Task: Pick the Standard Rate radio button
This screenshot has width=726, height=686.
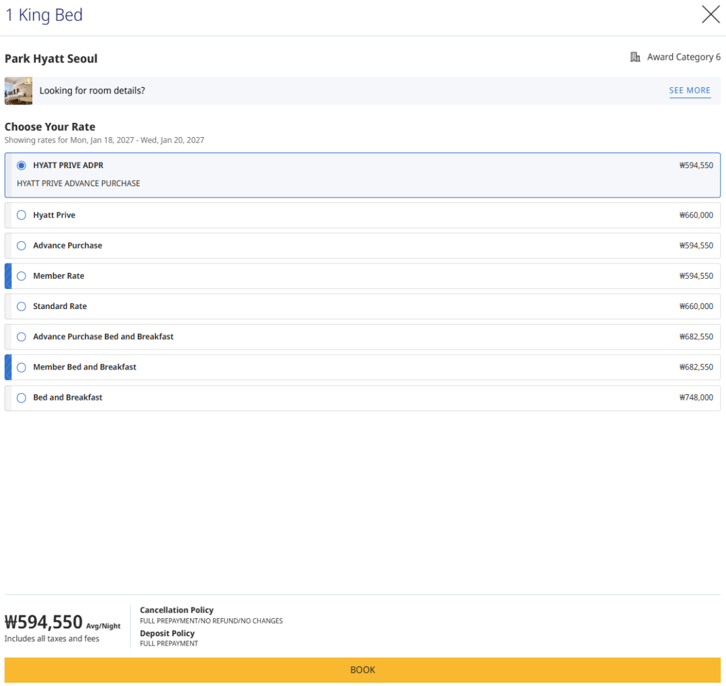Action: [x=22, y=306]
